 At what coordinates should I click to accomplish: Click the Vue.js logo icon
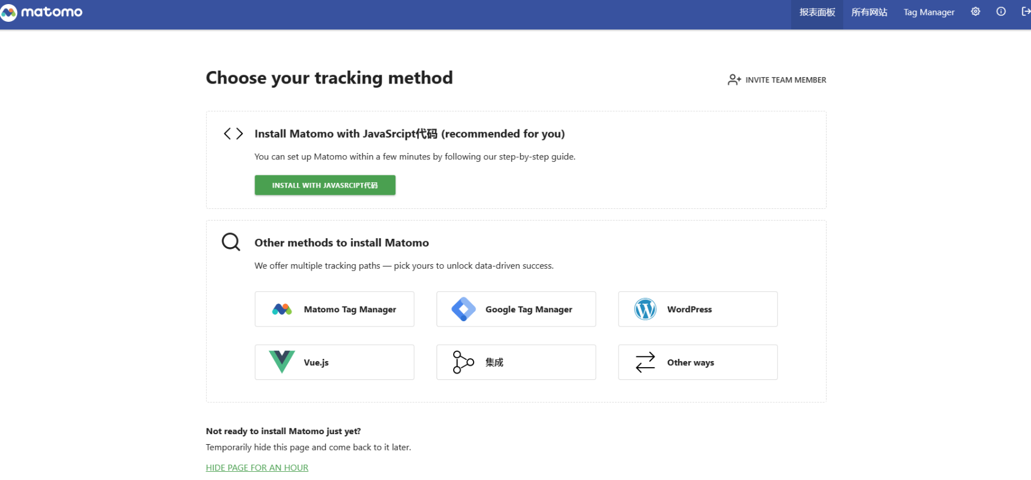[x=282, y=362]
